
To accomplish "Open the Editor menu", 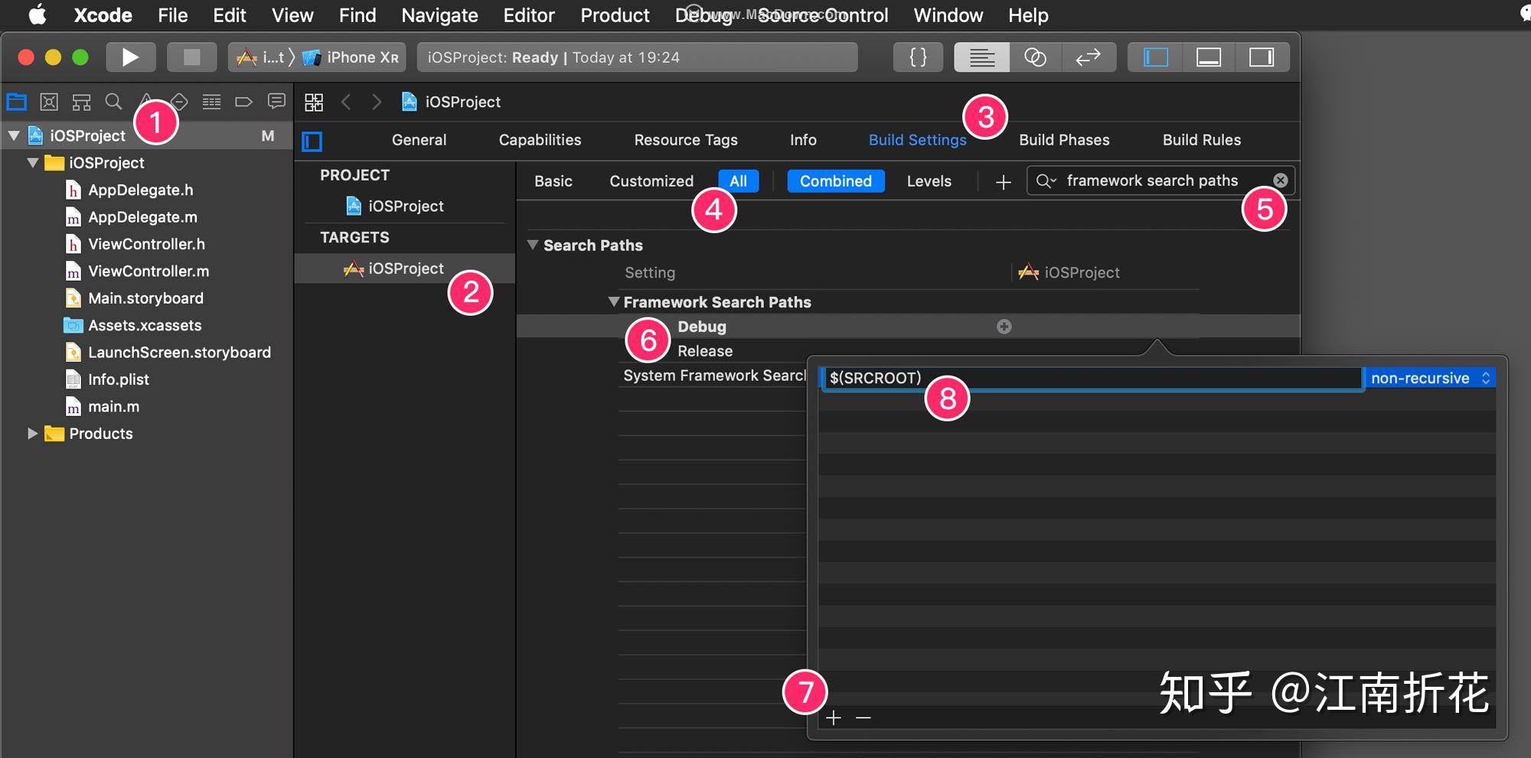I will (x=528, y=15).
